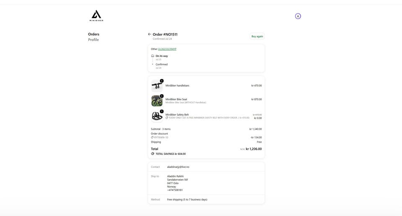The width and height of the screenshot is (402, 216).
Task: Go back using the left arrow
Action: click(x=149, y=34)
